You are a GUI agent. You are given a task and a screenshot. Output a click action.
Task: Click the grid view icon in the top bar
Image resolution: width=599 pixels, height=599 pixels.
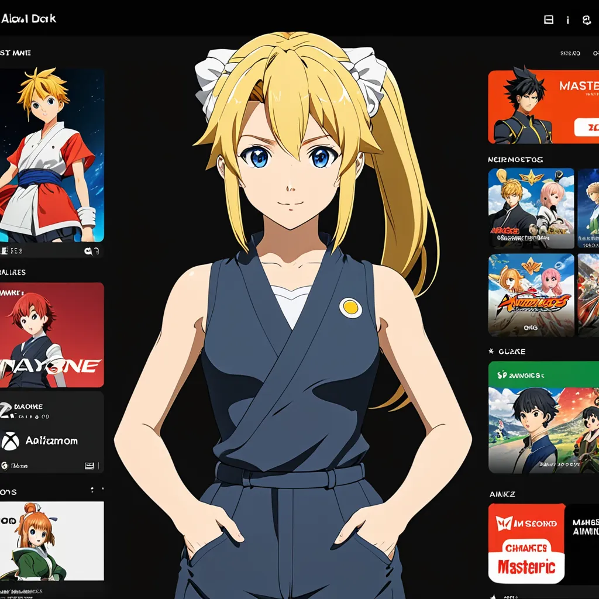coord(549,19)
